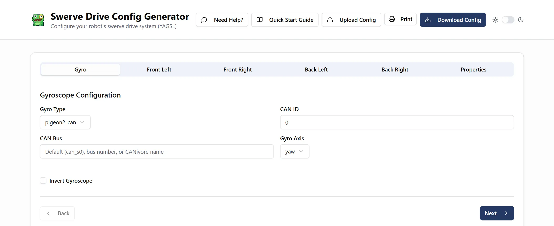The image size is (554, 226).
Task: Click the Gyroscope Configuration heading
Action: coord(80,95)
